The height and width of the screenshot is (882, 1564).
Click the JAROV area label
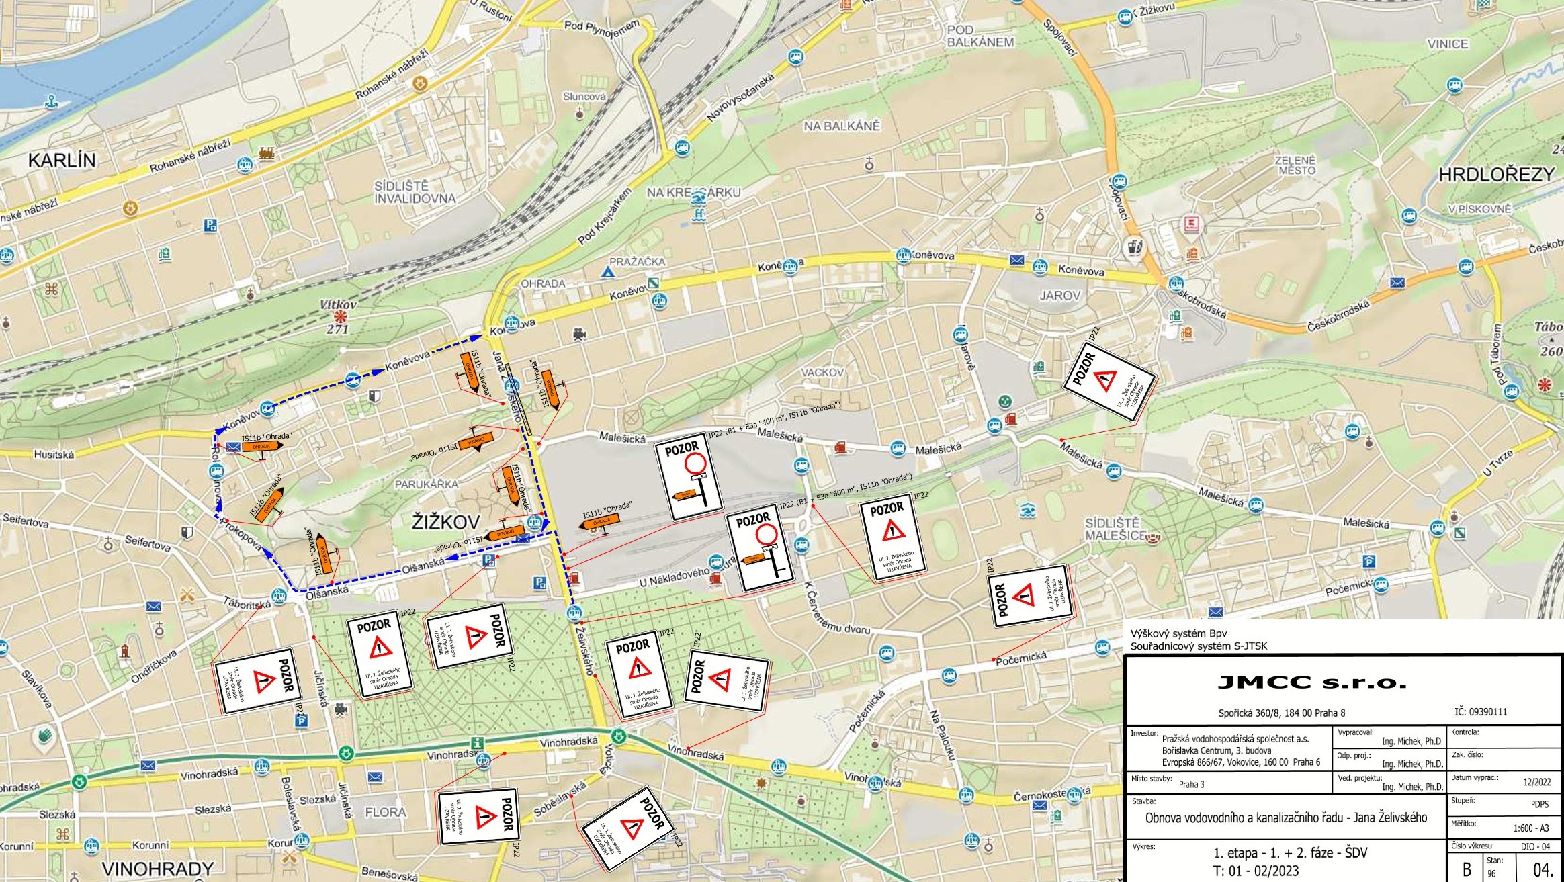1060,296
